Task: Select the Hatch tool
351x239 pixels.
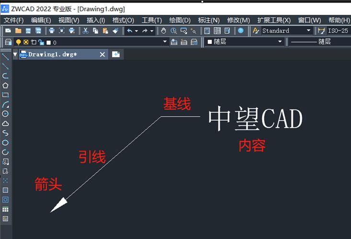Action: pyautogui.click(x=5, y=190)
